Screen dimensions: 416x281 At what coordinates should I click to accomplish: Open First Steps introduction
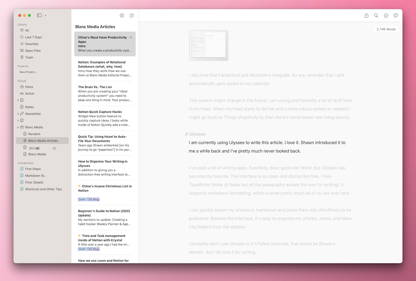tap(42, 169)
